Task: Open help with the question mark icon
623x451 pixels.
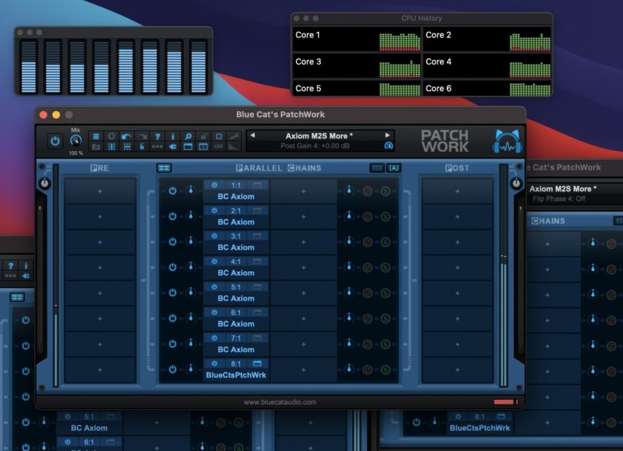Action: (x=158, y=136)
